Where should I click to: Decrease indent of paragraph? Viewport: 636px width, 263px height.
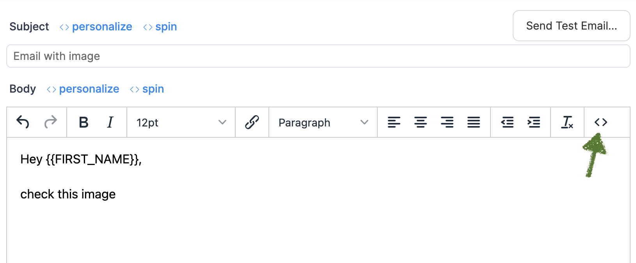(507, 122)
